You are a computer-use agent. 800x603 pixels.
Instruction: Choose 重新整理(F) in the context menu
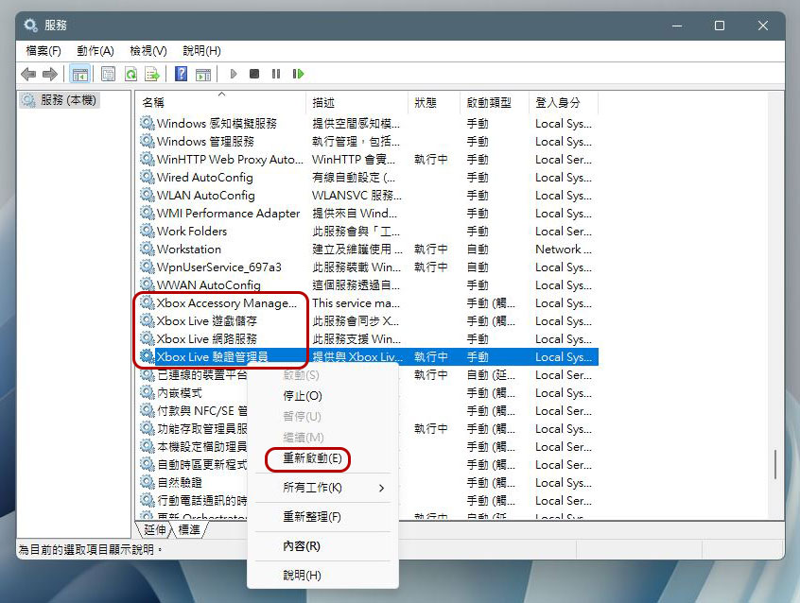point(312,517)
